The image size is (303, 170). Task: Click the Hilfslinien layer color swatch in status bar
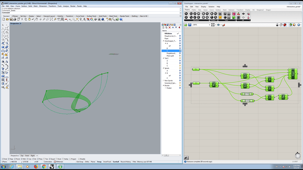(x=55, y=162)
